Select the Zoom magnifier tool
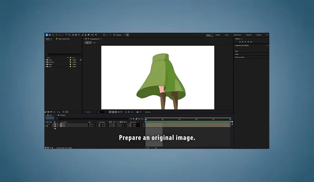The width and height of the screenshot is (314, 182). pos(53,35)
